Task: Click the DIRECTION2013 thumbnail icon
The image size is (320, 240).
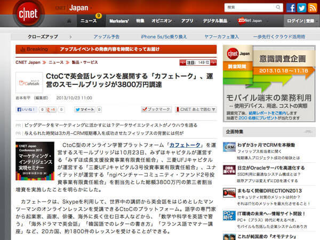Action: (229, 193)
